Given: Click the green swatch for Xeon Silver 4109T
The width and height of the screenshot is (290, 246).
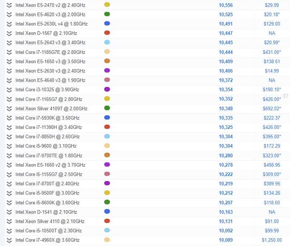Looking at the screenshot, I should point(107,108).
